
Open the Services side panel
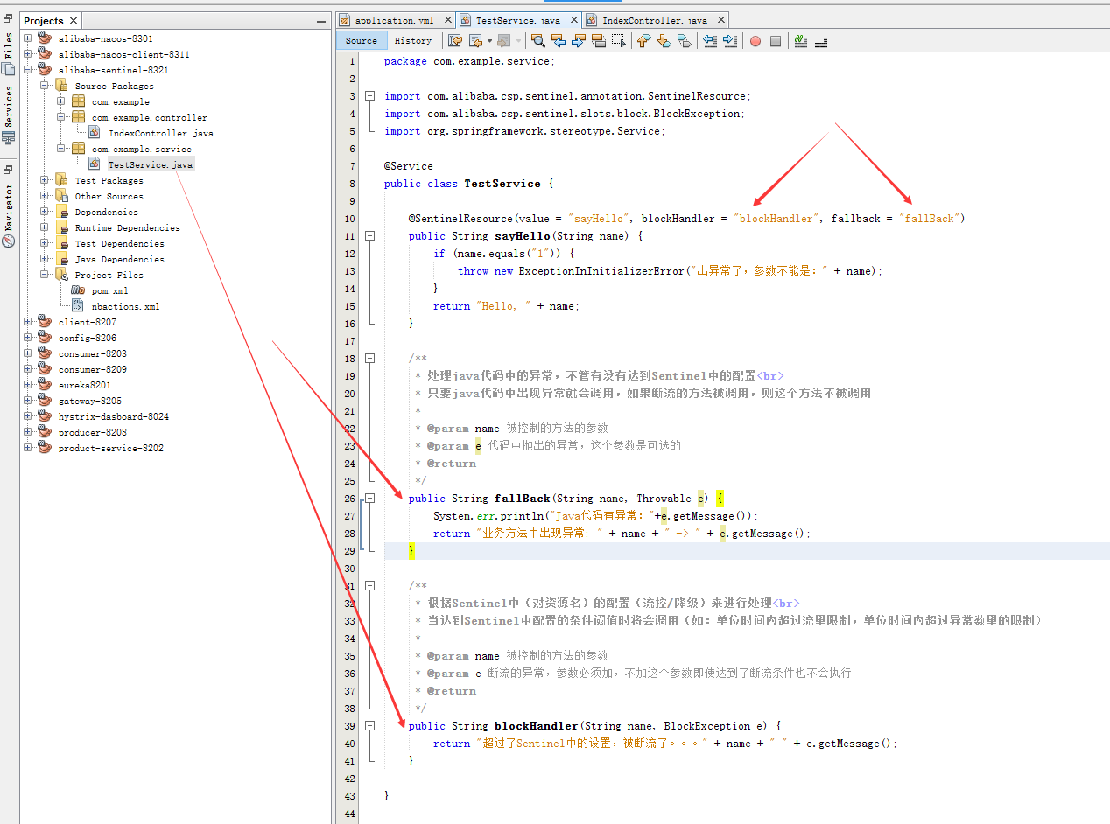click(x=9, y=114)
